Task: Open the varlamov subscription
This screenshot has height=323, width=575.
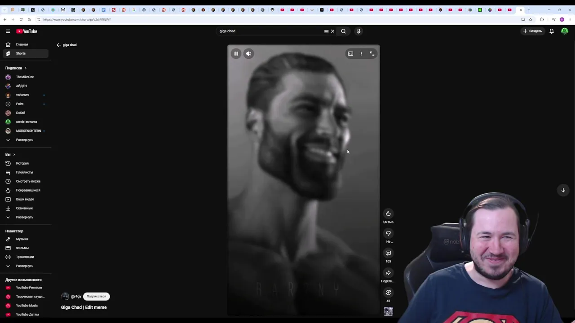Action: (x=25, y=95)
